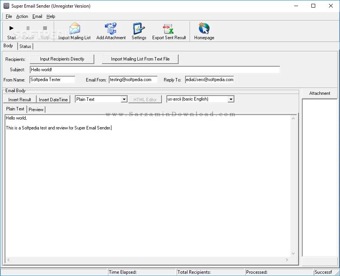
Task: Click the horizontal scrollbar left arrow
Action: coord(8,260)
